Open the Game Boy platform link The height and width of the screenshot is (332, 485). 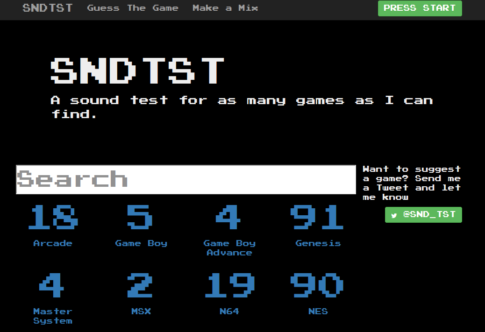[141, 226]
